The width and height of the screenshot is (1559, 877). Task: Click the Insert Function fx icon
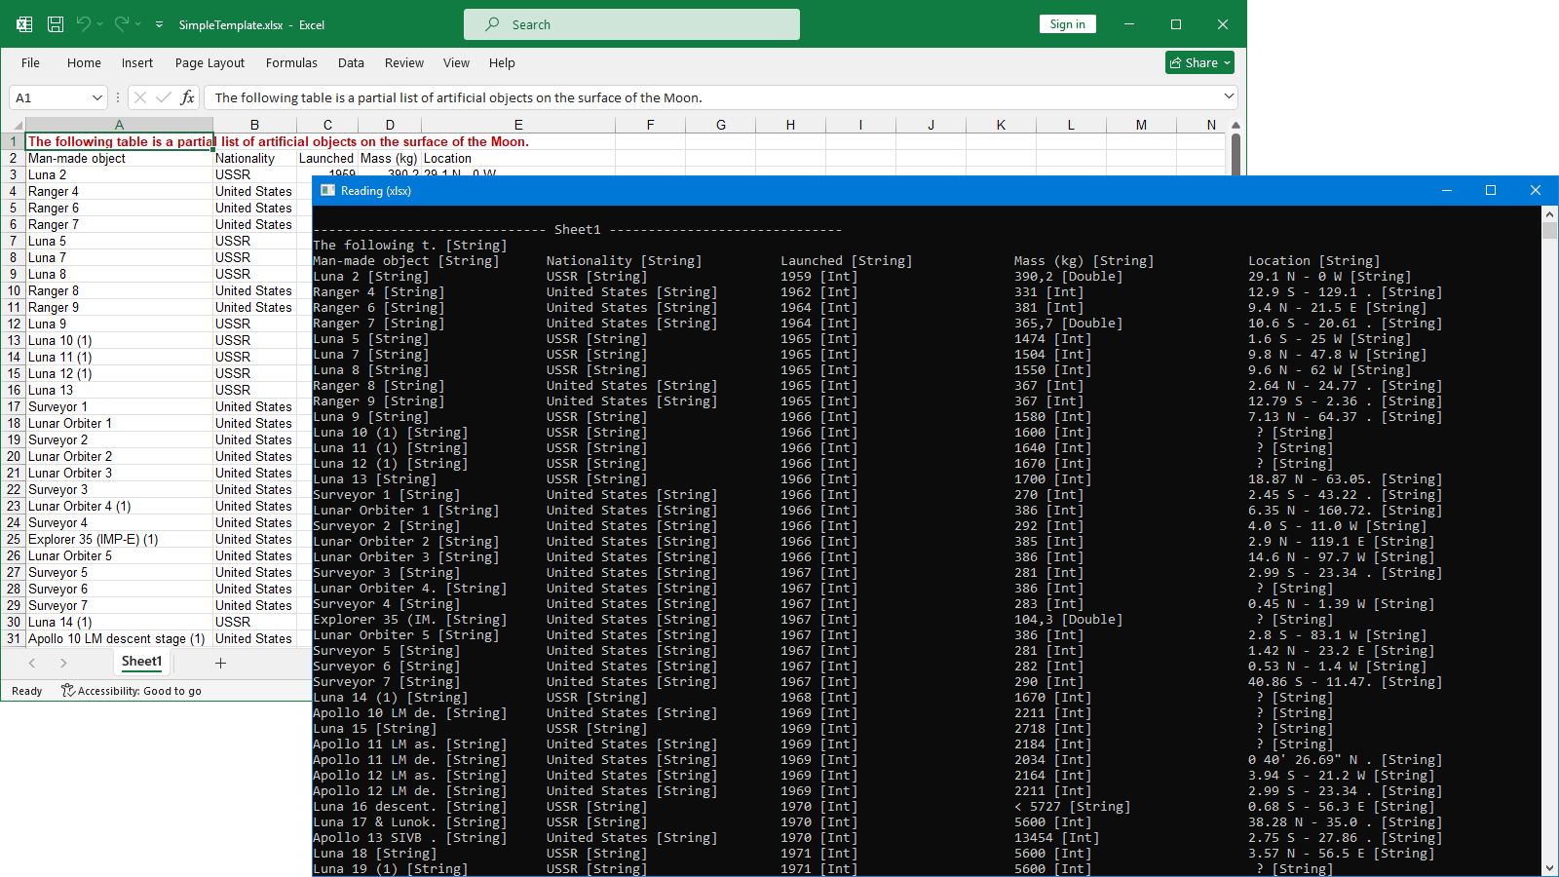pyautogui.click(x=188, y=97)
